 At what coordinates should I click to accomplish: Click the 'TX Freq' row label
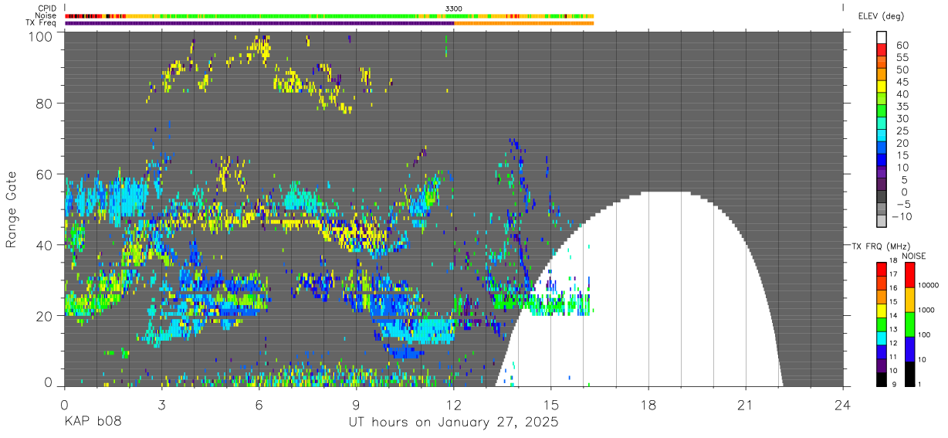[x=42, y=23]
